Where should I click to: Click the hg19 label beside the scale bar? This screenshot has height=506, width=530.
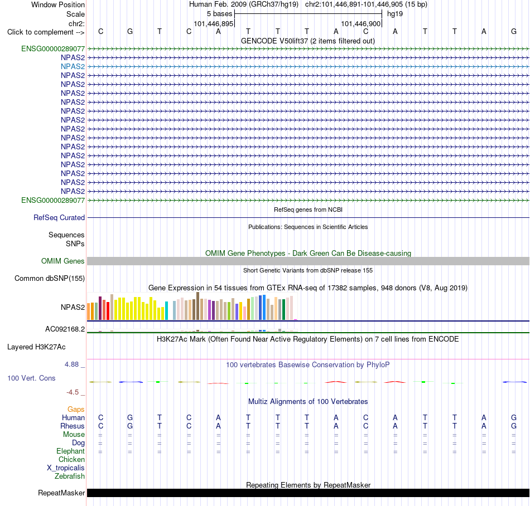pyautogui.click(x=395, y=14)
